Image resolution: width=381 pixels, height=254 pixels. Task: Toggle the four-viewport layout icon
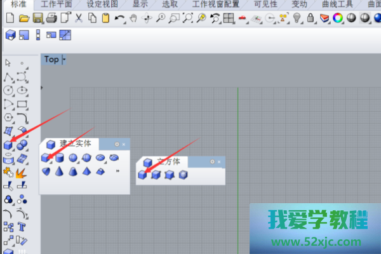coord(65,34)
